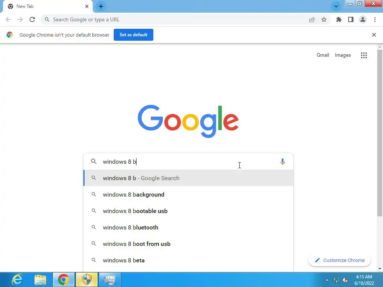Image resolution: width=383 pixels, height=287 pixels.
Task: Choose suggestion 'windows 8 bluetooth'
Action: tap(189, 227)
